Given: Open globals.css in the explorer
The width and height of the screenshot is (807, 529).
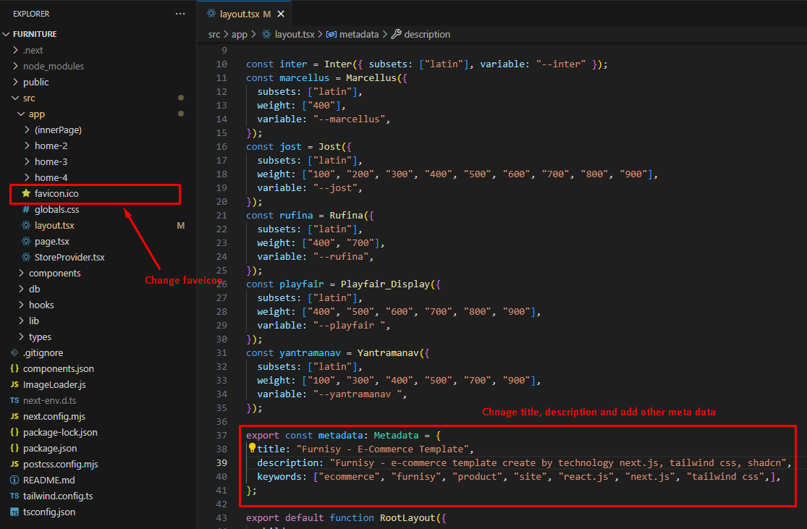Looking at the screenshot, I should coord(56,210).
